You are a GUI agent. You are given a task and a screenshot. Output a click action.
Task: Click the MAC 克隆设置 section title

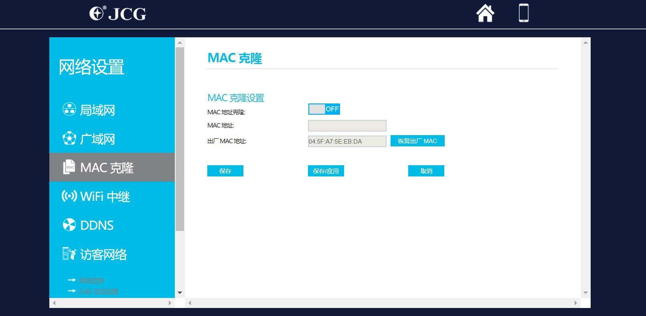tap(236, 98)
